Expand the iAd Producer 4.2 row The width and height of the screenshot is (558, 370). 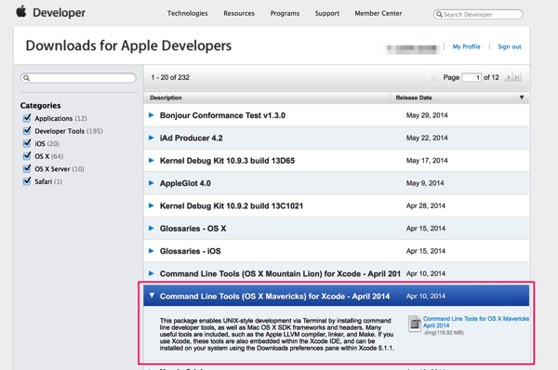(152, 138)
